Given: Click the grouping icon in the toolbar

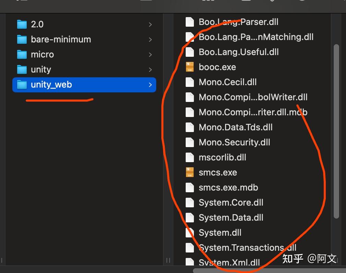Looking at the screenshot, I should click(208, 2).
